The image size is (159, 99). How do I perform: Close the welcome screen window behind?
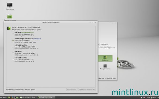coord(115,23)
